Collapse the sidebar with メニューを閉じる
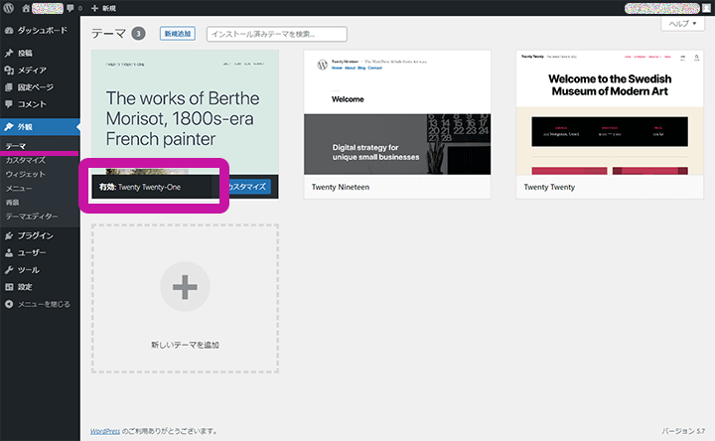The width and height of the screenshot is (715, 441). tap(40, 303)
